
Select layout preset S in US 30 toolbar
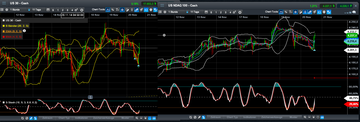coord(53,10)
